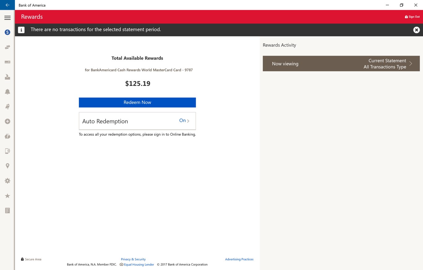The image size is (423, 270).
Task: Open the hamburger navigation menu
Action: (7, 18)
